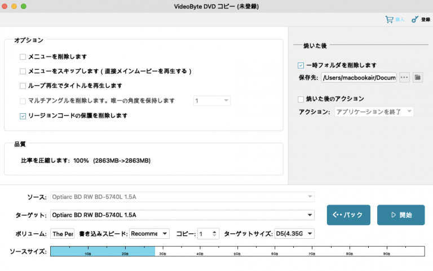Open the folder browse icon

click(417, 77)
